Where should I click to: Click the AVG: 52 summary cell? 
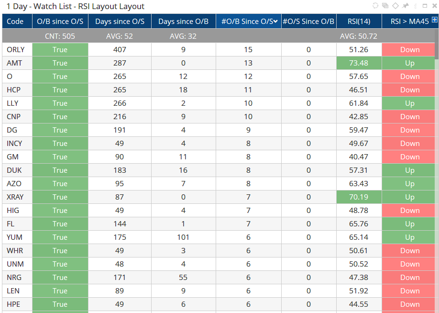click(120, 36)
